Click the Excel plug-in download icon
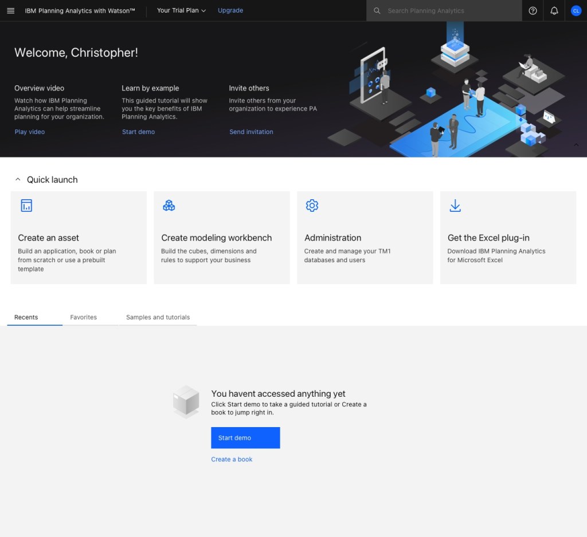587x537 pixels. pos(455,206)
